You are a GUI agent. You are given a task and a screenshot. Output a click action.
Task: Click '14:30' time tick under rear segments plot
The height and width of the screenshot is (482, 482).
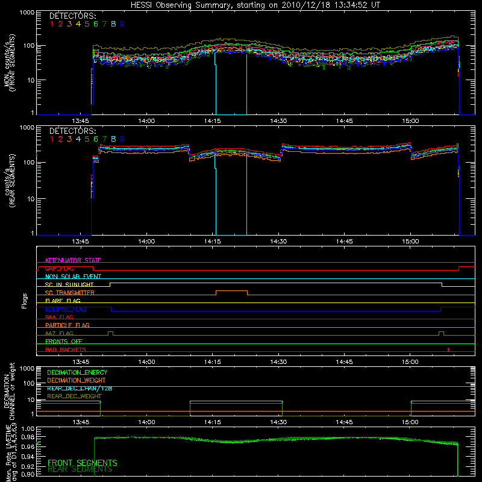tap(278, 242)
